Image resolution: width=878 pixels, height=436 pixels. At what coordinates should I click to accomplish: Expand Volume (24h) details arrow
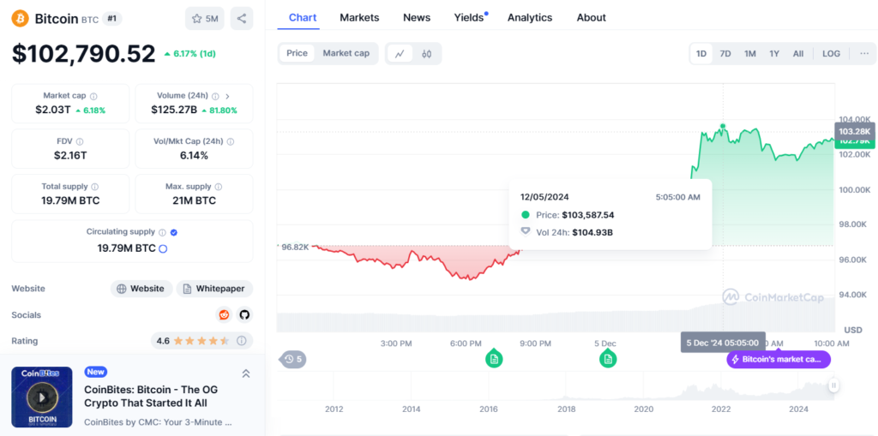tap(228, 96)
